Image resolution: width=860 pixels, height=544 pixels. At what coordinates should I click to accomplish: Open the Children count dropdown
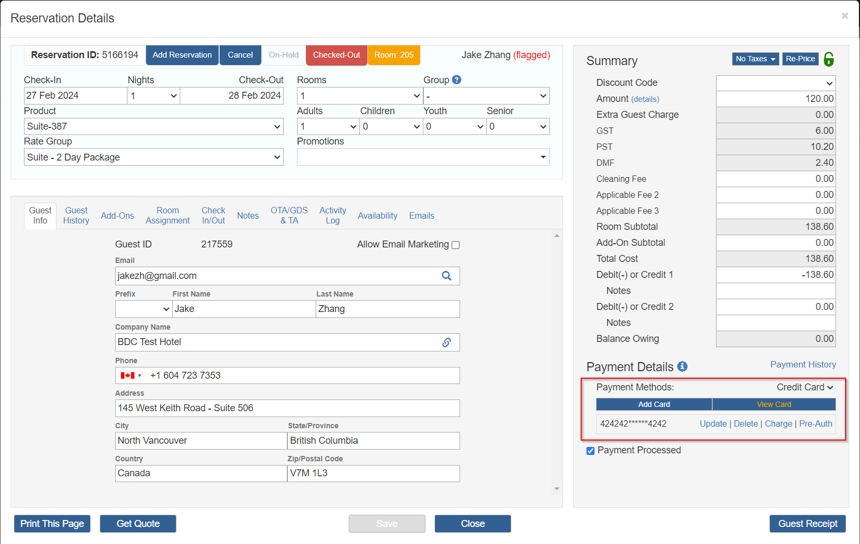[391, 126]
